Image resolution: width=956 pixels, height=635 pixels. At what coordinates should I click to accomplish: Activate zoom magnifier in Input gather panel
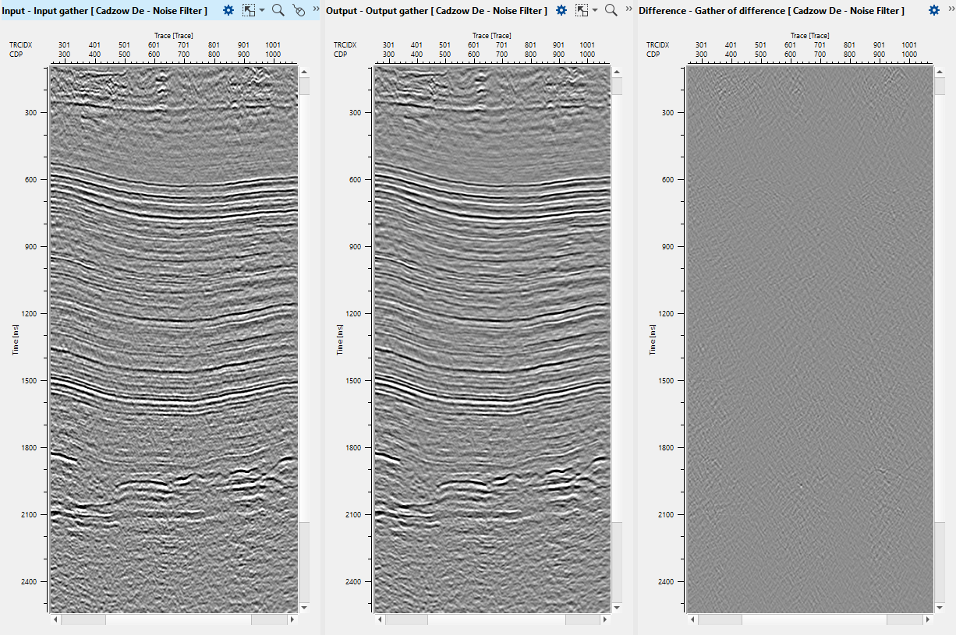[x=278, y=10]
